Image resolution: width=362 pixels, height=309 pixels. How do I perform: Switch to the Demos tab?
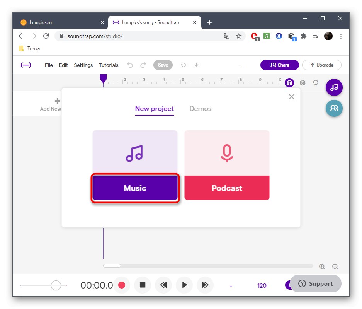pos(201,109)
